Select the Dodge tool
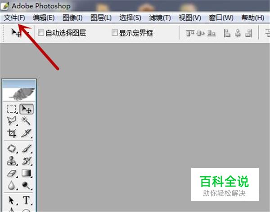The height and width of the screenshot is (212, 270). pos(26,185)
